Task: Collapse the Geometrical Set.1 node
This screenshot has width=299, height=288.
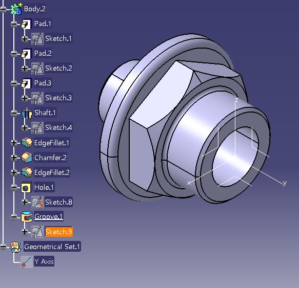Action: point(4,247)
